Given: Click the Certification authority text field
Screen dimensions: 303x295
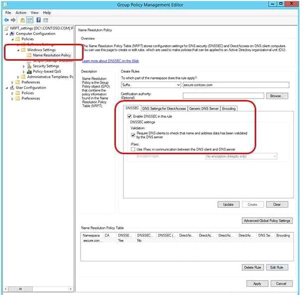Looking at the screenshot, I should pos(223,96).
